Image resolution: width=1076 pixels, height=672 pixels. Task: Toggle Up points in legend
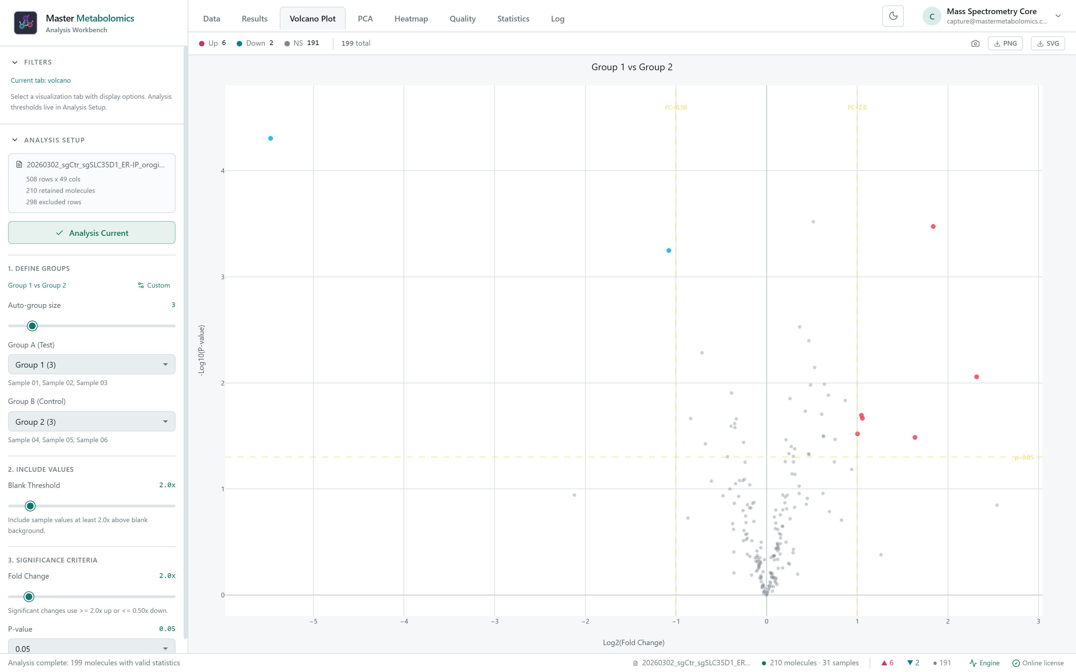click(213, 43)
